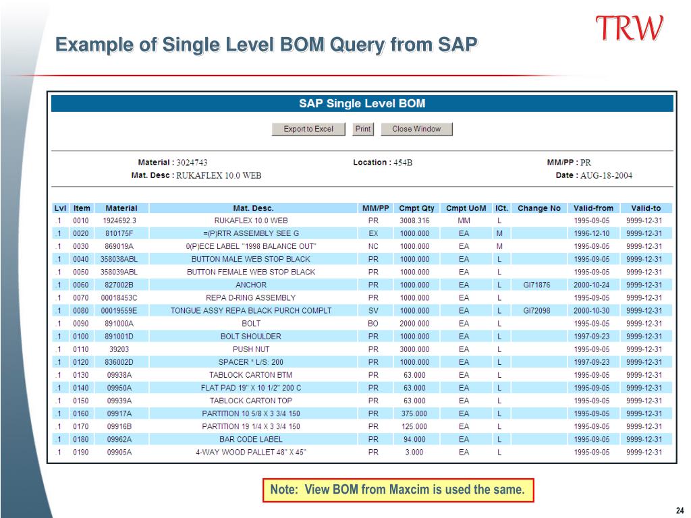691x518 pixels.
Task: Click material number 1924692.3
Action: pyautogui.click(x=119, y=221)
